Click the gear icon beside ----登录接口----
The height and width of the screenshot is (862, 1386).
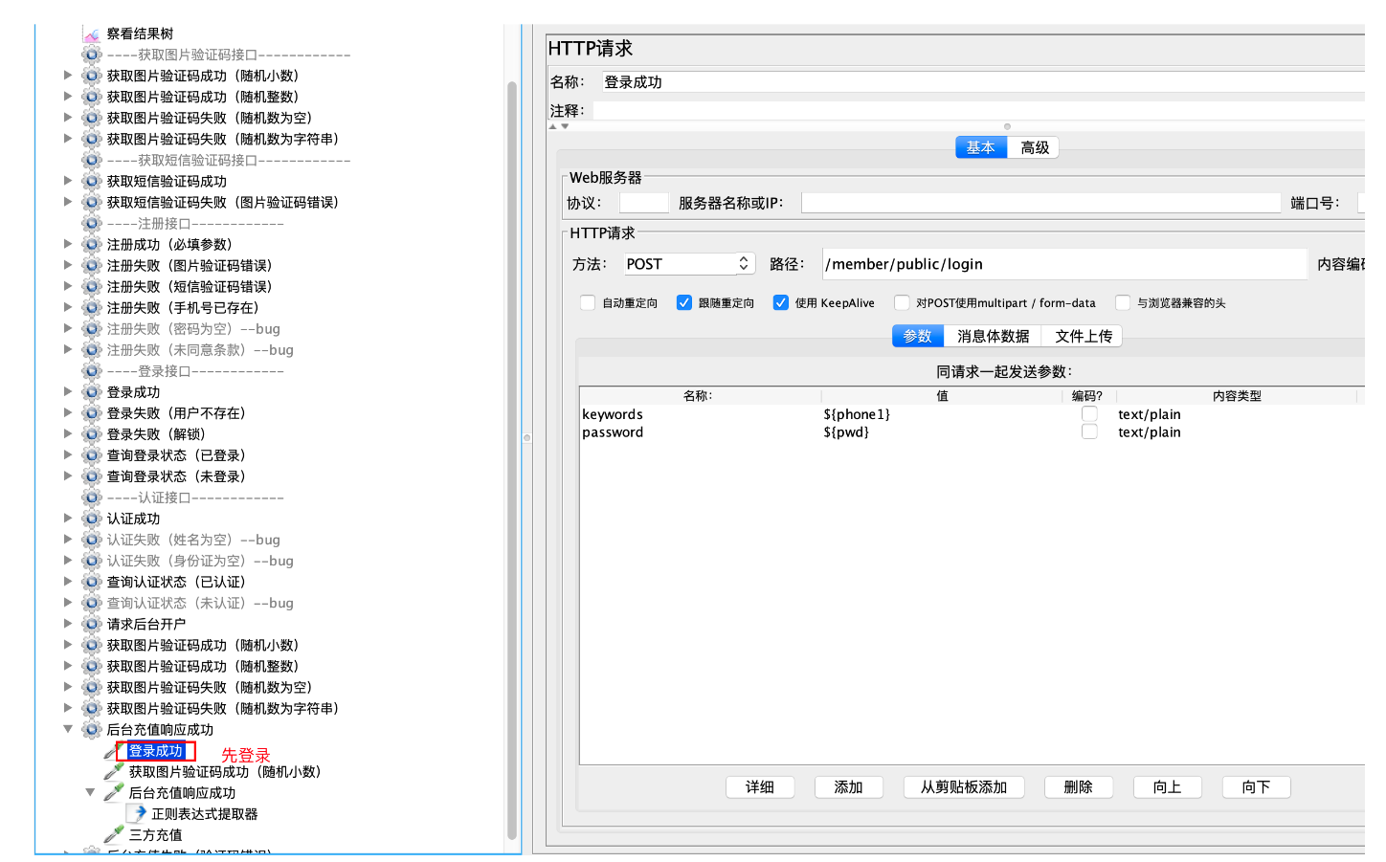click(92, 370)
